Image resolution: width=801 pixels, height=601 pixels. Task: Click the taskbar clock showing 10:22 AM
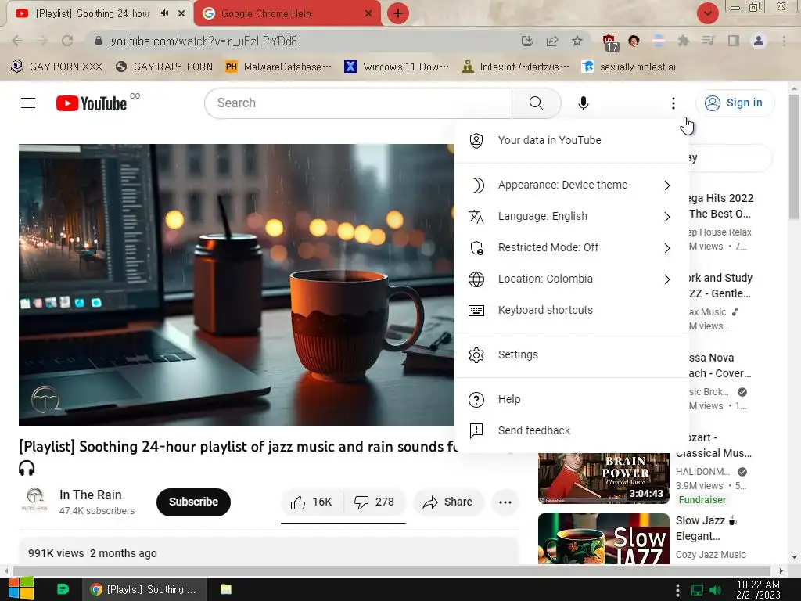click(758, 590)
